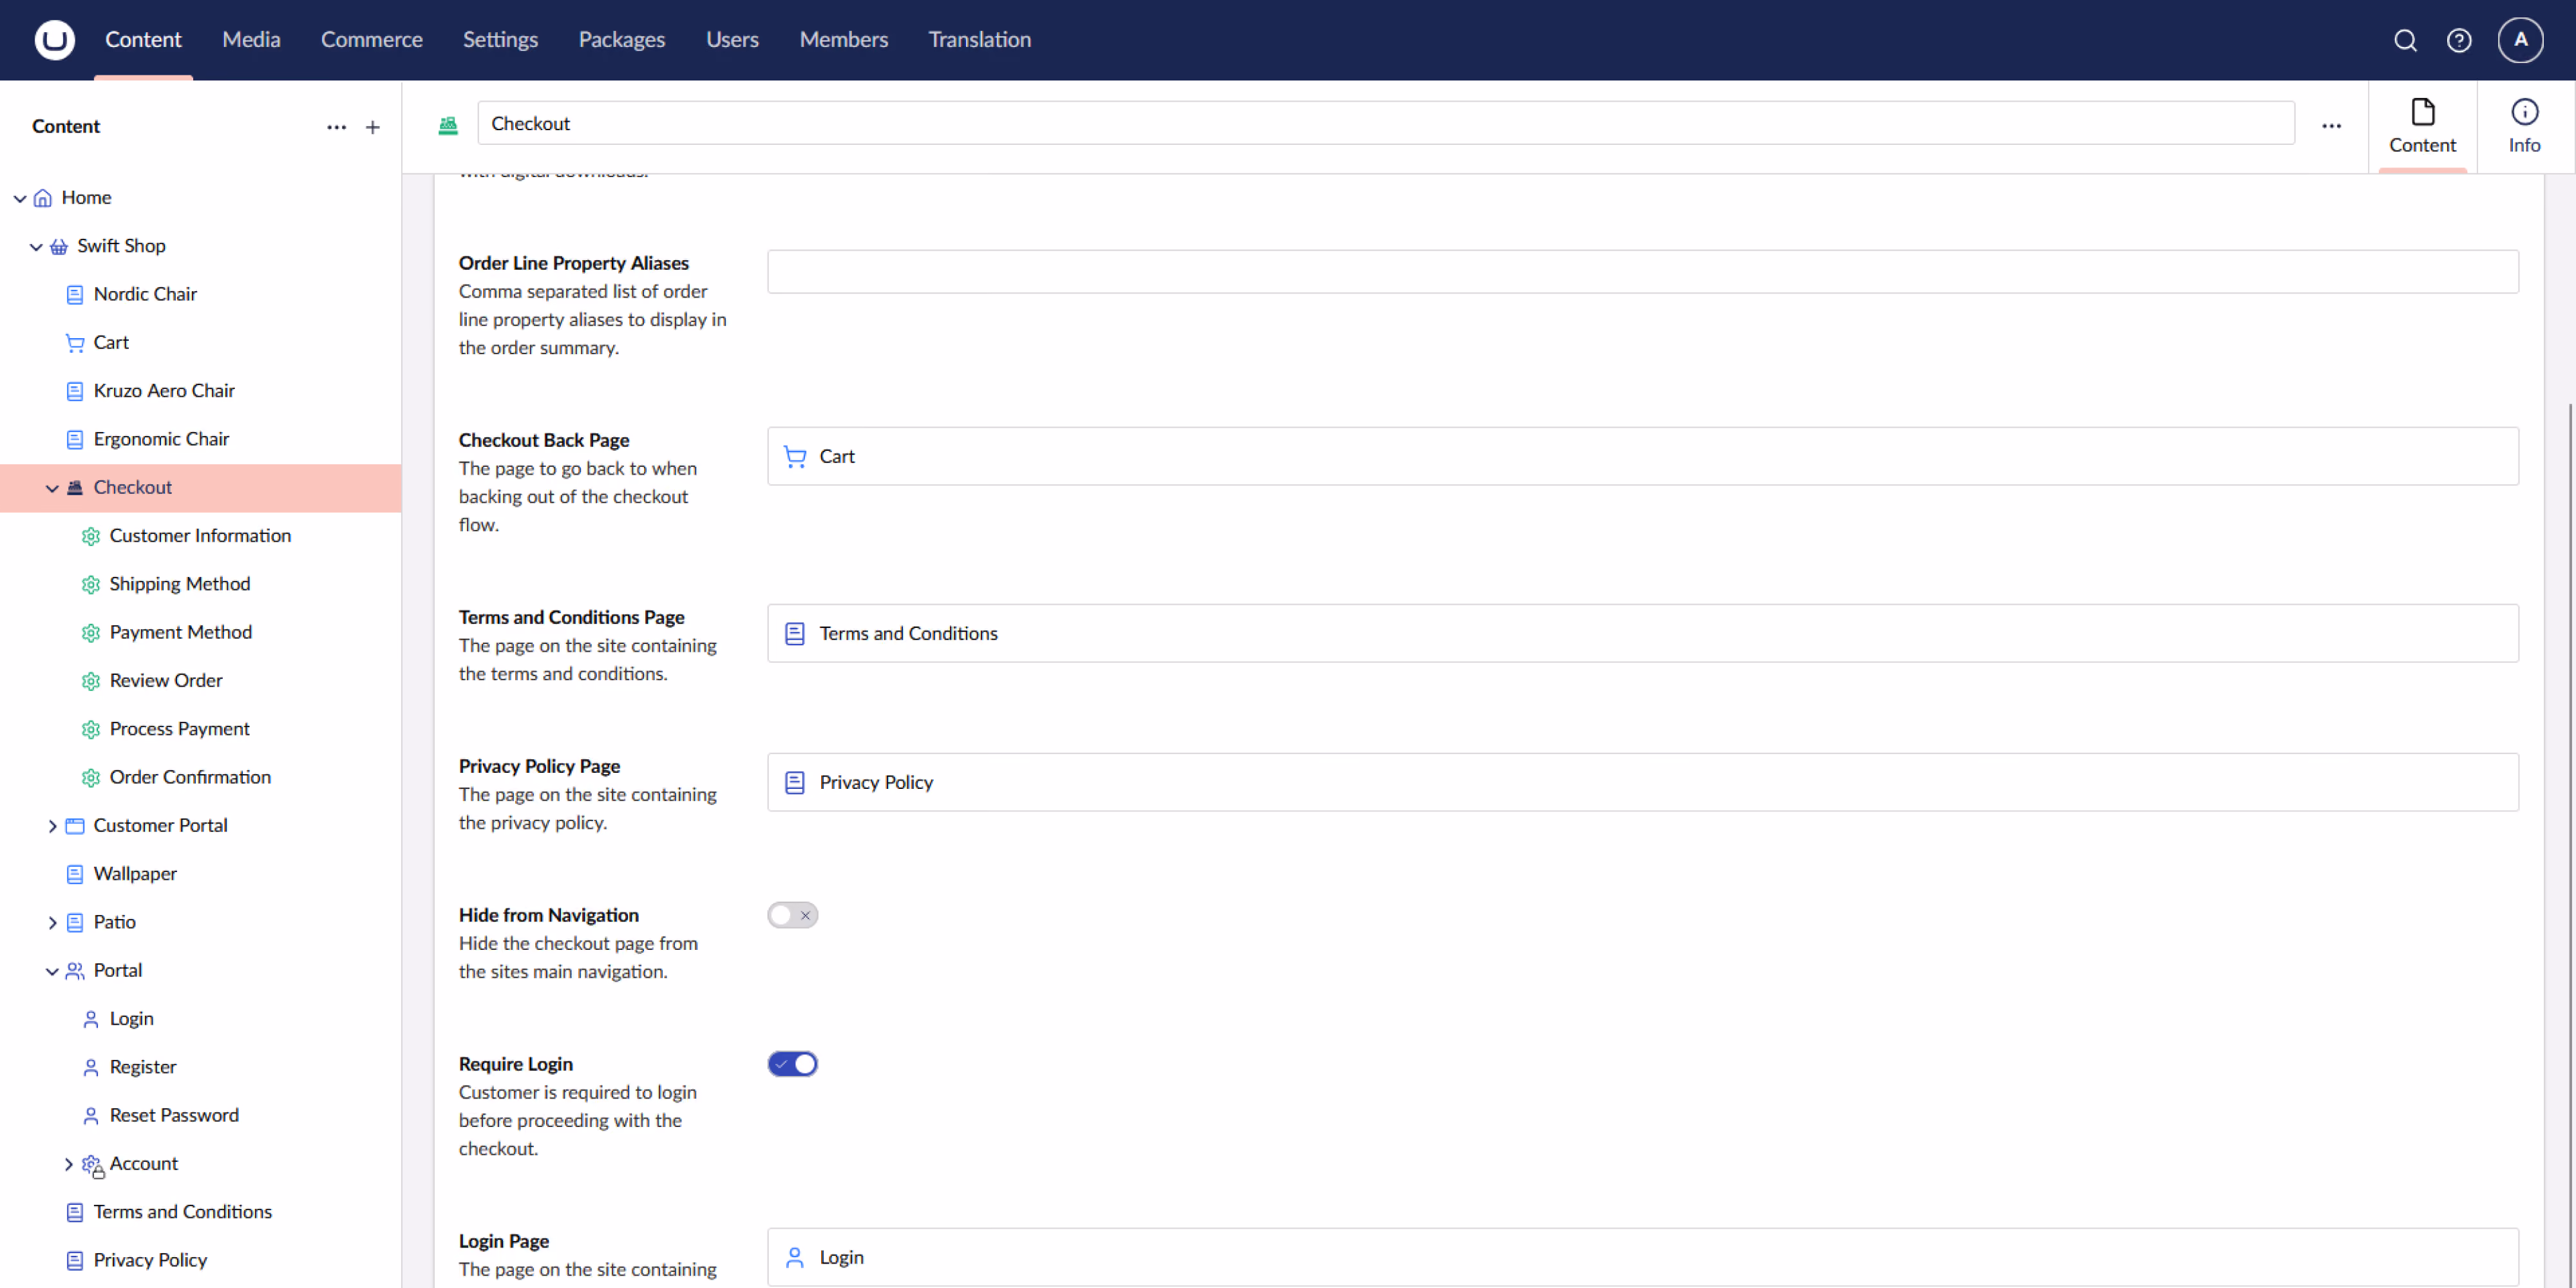Switch to the Info tab
Screen dimensions: 2576x1288
pos(2524,127)
